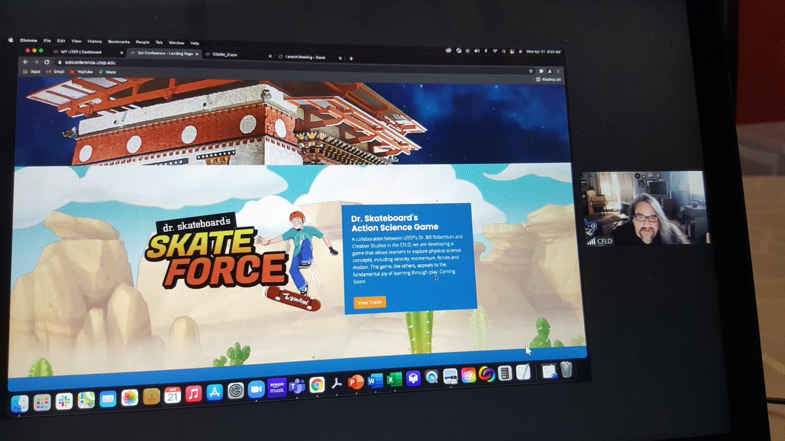Open the Tab menu

160,42
